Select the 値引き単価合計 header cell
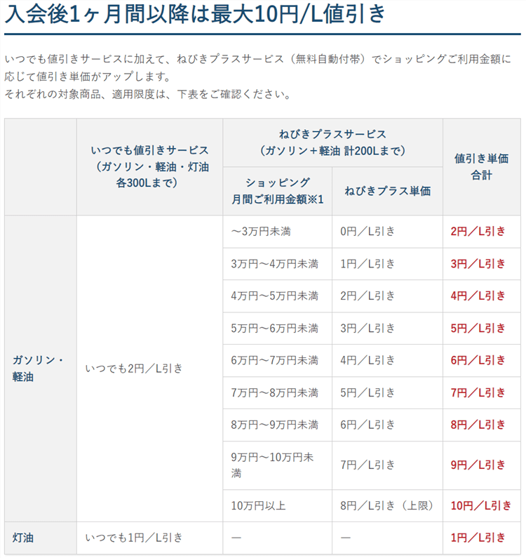The image size is (526, 558). (481, 166)
